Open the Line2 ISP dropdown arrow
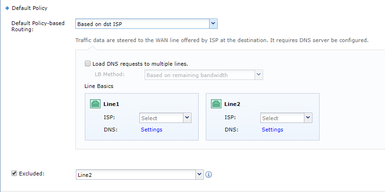This screenshot has height=192, width=385. pyautogui.click(x=308, y=118)
